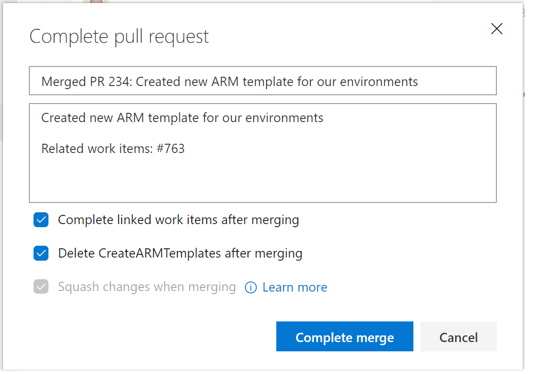Close the Complete pull request dialog

[496, 29]
